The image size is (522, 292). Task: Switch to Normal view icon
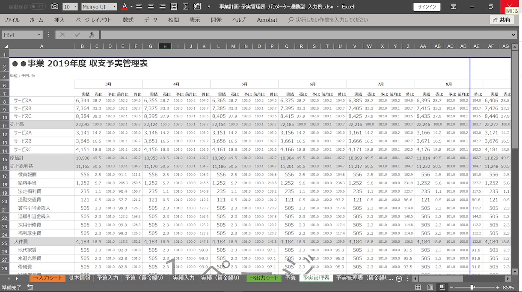click(x=418, y=287)
